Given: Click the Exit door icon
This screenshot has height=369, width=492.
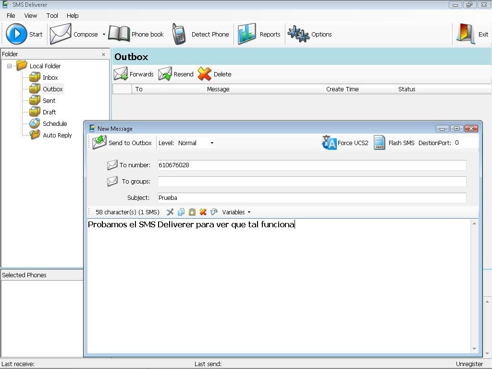Looking at the screenshot, I should (466, 34).
